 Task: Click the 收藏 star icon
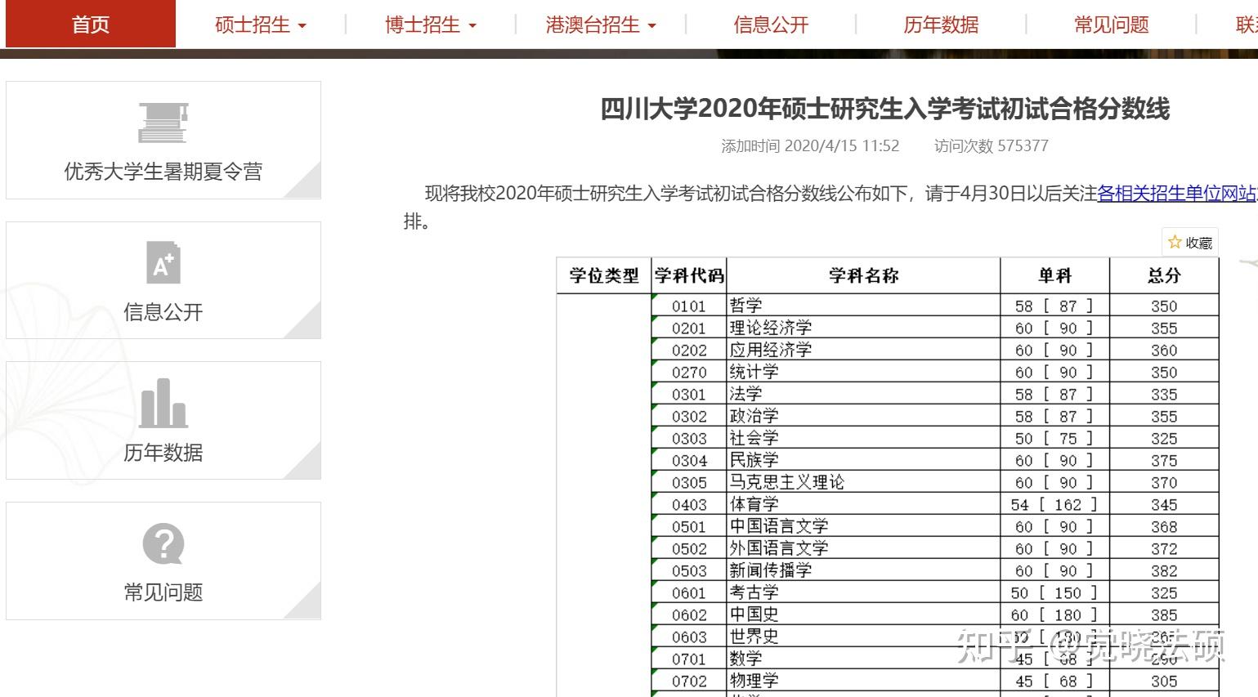pos(1175,242)
